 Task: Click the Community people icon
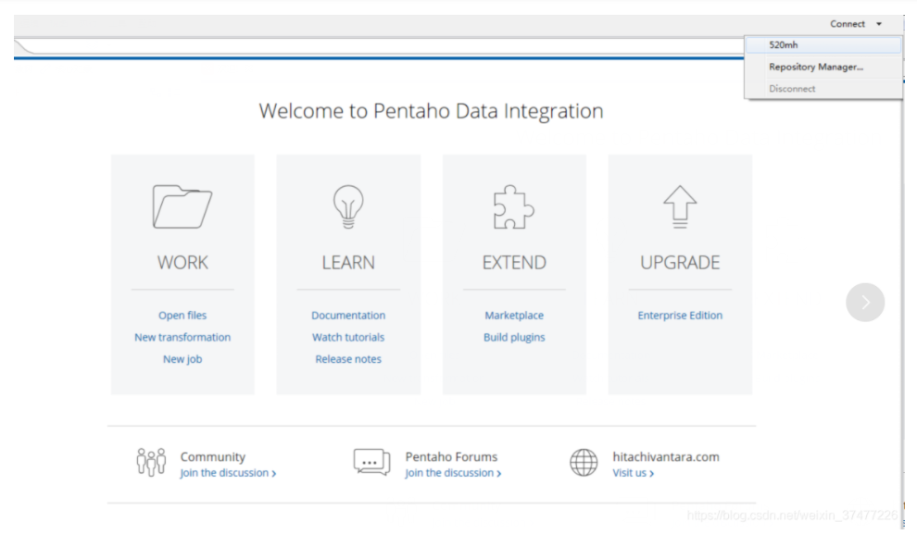pos(151,463)
